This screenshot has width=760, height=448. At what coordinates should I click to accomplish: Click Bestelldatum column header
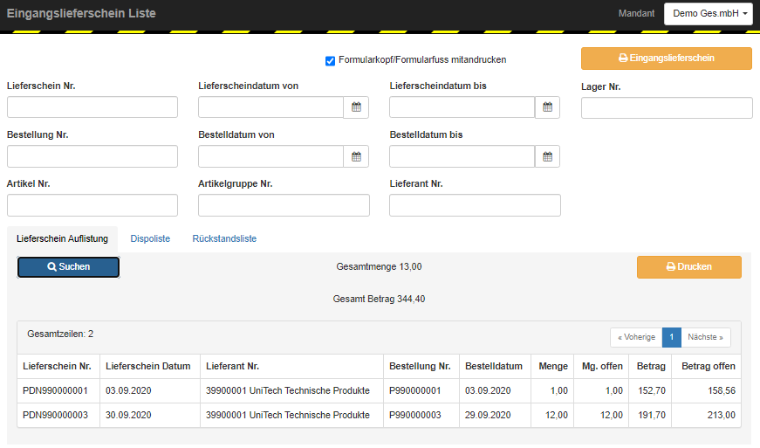coord(494,367)
